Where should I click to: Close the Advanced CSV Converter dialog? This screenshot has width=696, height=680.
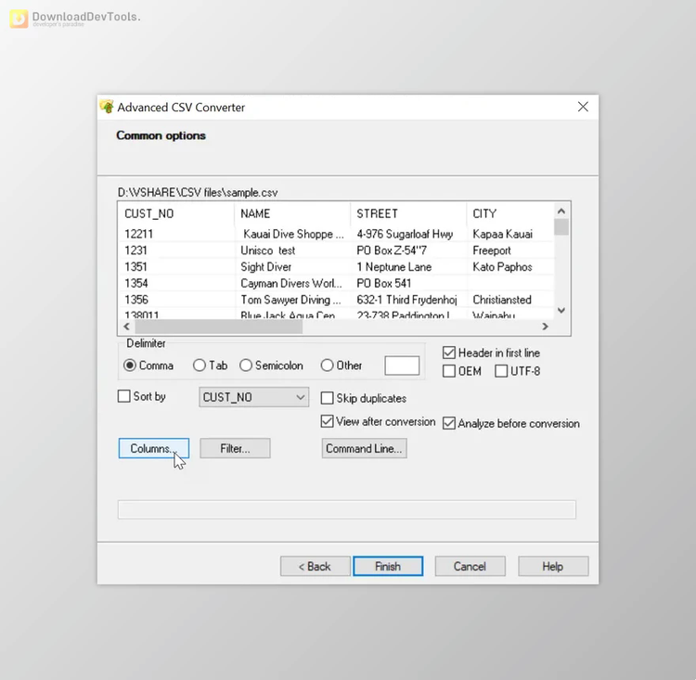[x=583, y=107]
